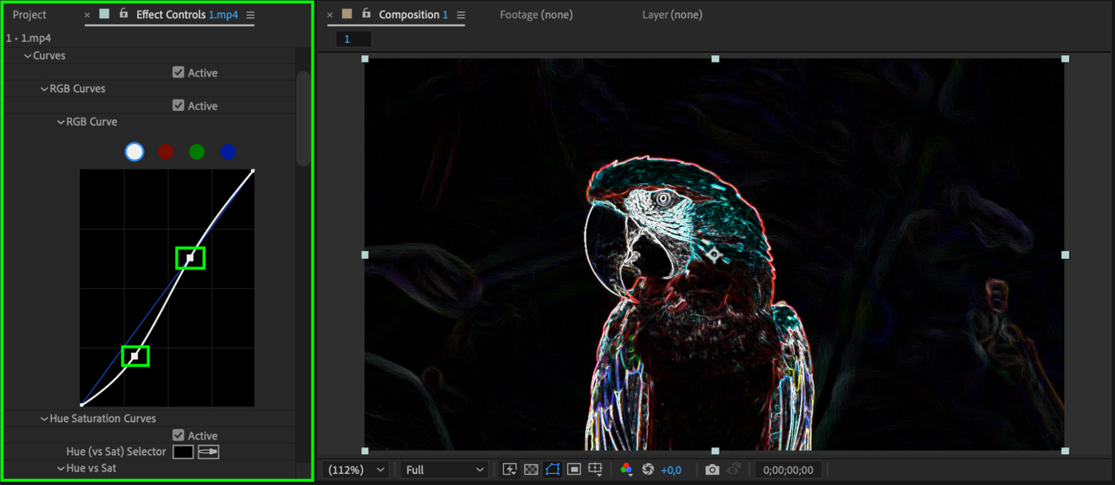Open the Effect Controls panel menu
1115x485 pixels.
tap(250, 15)
